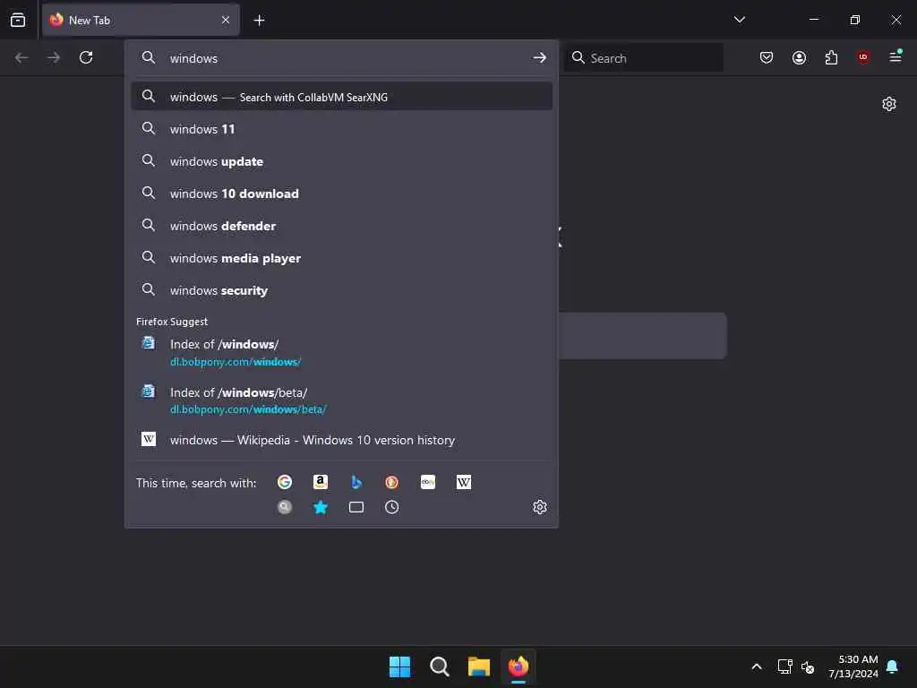Open File Explorer from the taskbar
This screenshot has height=688, width=917.
479,666
